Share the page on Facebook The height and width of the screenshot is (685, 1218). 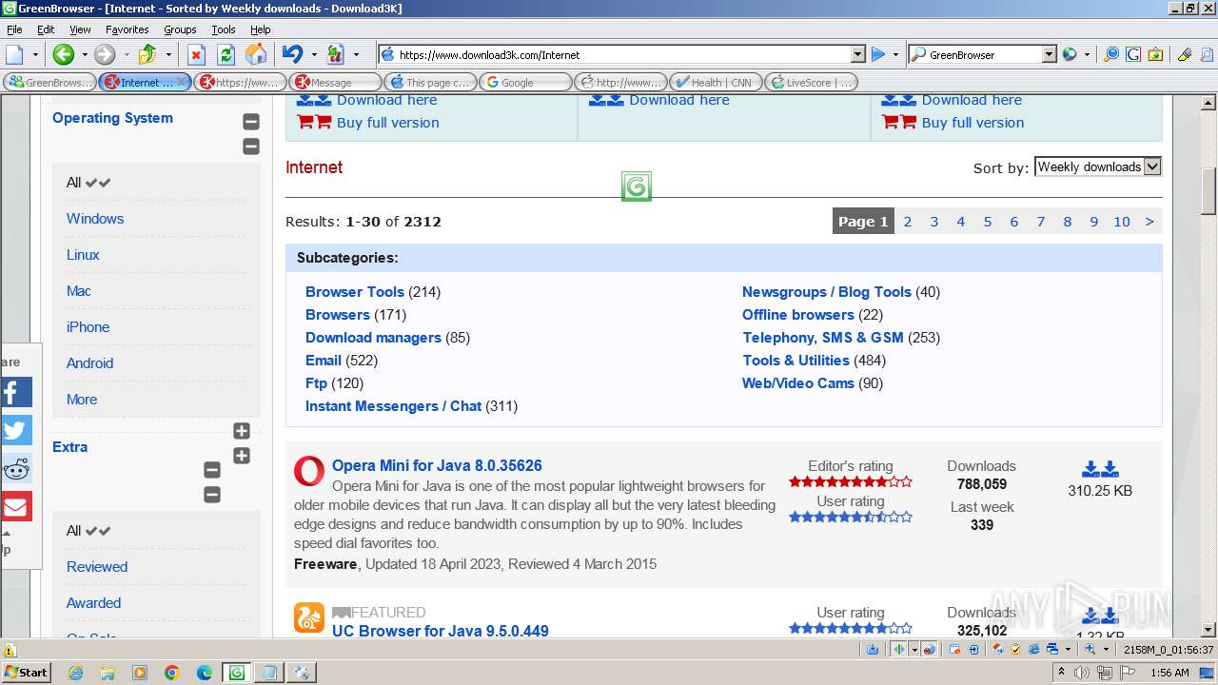coord(16,392)
